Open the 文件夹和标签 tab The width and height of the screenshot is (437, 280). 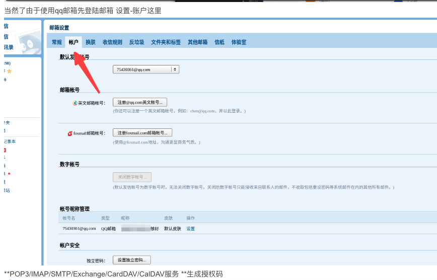pyautogui.click(x=166, y=42)
